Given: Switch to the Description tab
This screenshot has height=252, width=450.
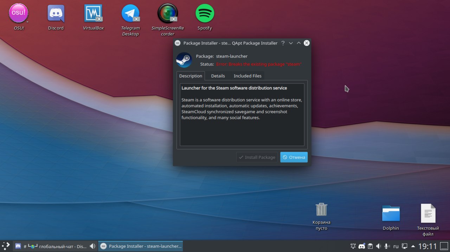Looking at the screenshot, I should pos(191,76).
